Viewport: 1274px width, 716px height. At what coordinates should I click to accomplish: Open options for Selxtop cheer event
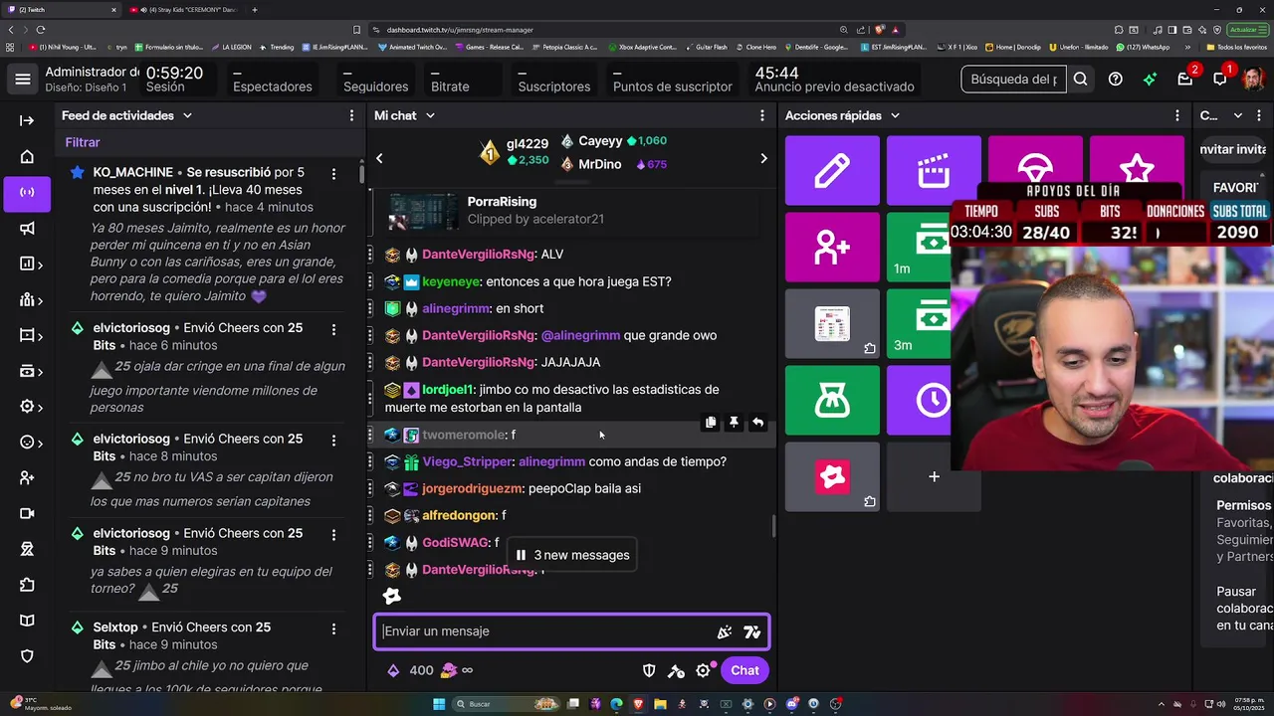[x=333, y=628]
